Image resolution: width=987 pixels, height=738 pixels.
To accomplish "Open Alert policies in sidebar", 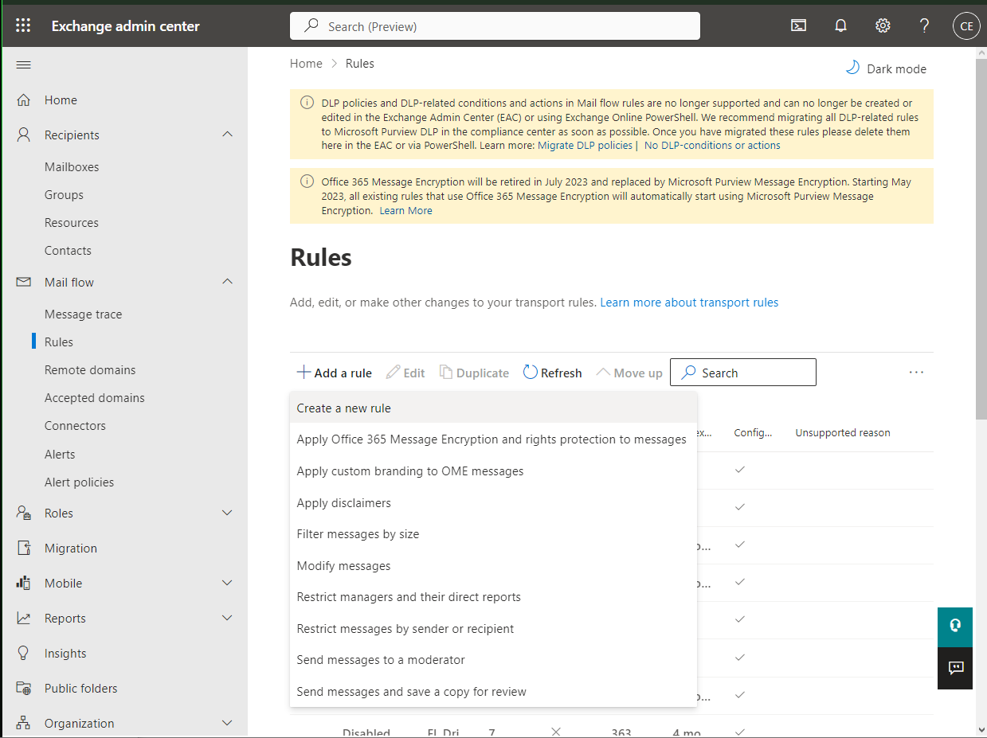I will click(79, 482).
